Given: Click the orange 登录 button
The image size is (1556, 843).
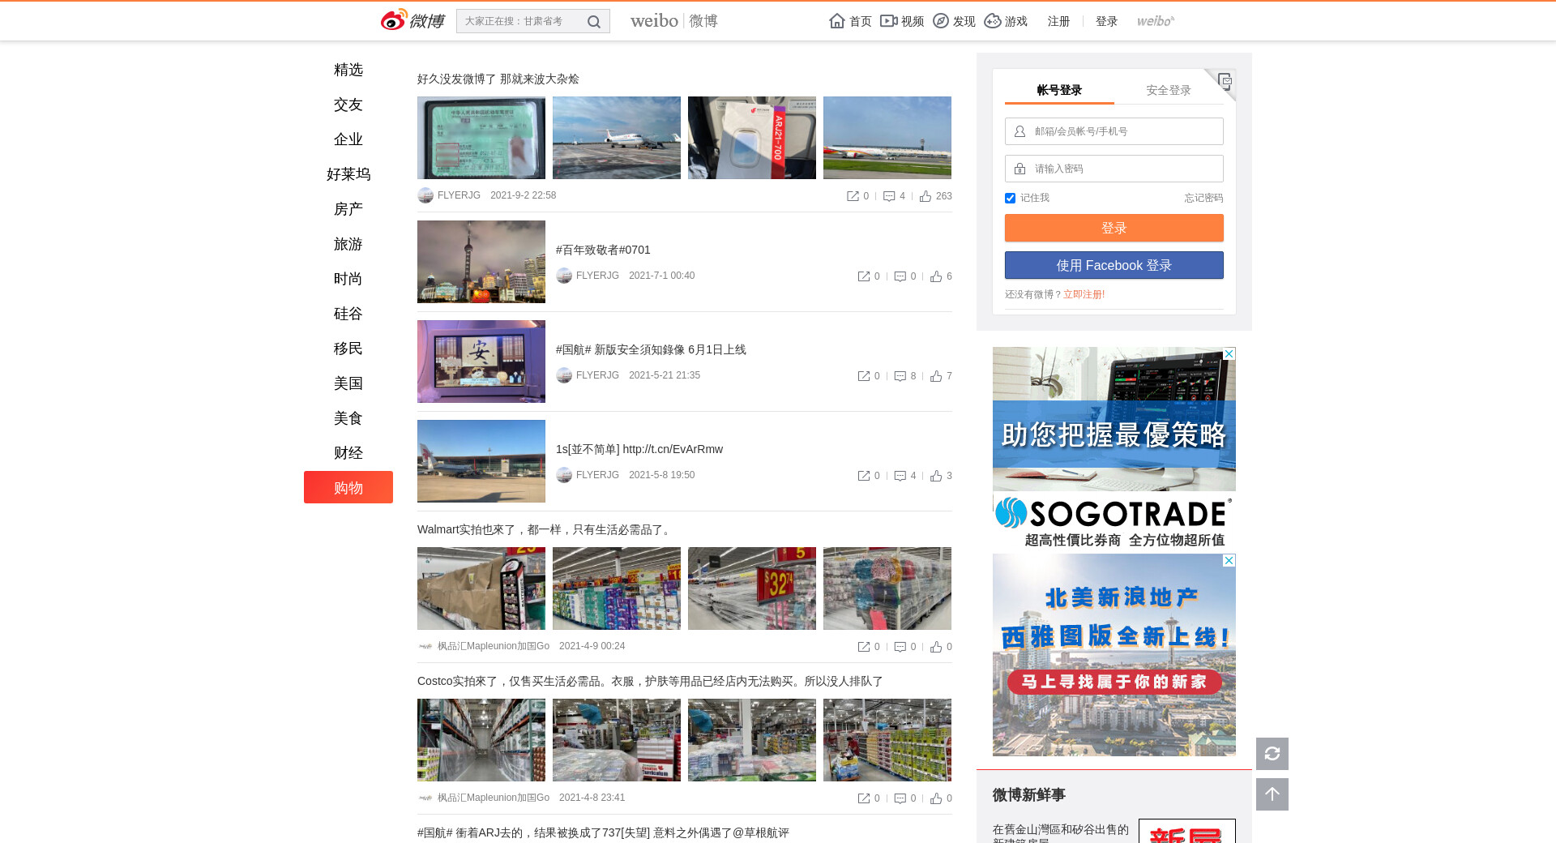Looking at the screenshot, I should (1114, 228).
